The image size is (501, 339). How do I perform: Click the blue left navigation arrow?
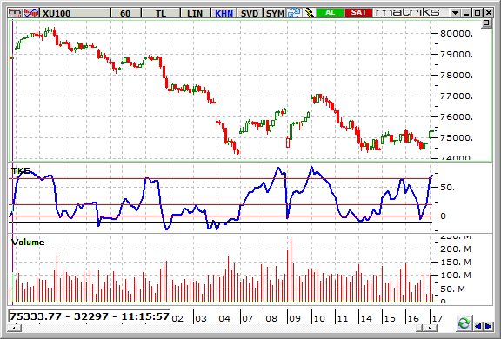(478, 326)
